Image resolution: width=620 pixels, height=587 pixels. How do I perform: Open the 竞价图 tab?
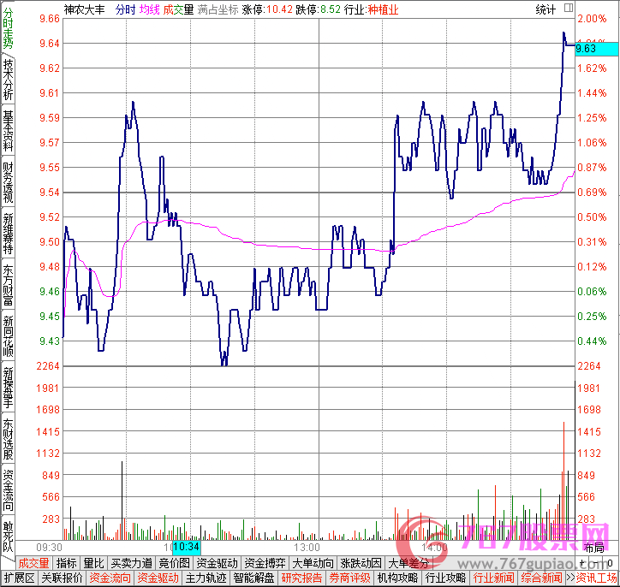click(x=174, y=563)
